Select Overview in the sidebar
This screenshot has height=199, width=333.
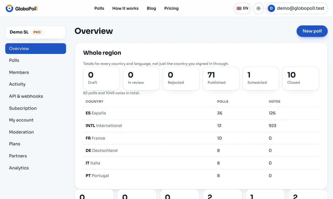coord(36,49)
